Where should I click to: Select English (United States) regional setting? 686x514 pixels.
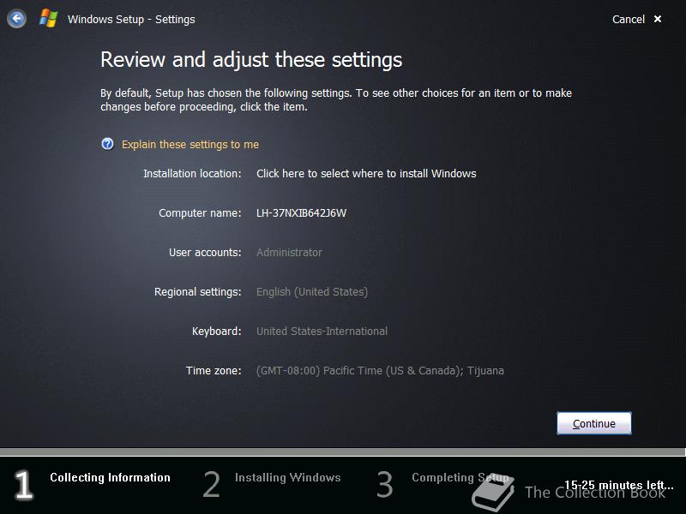tap(312, 292)
